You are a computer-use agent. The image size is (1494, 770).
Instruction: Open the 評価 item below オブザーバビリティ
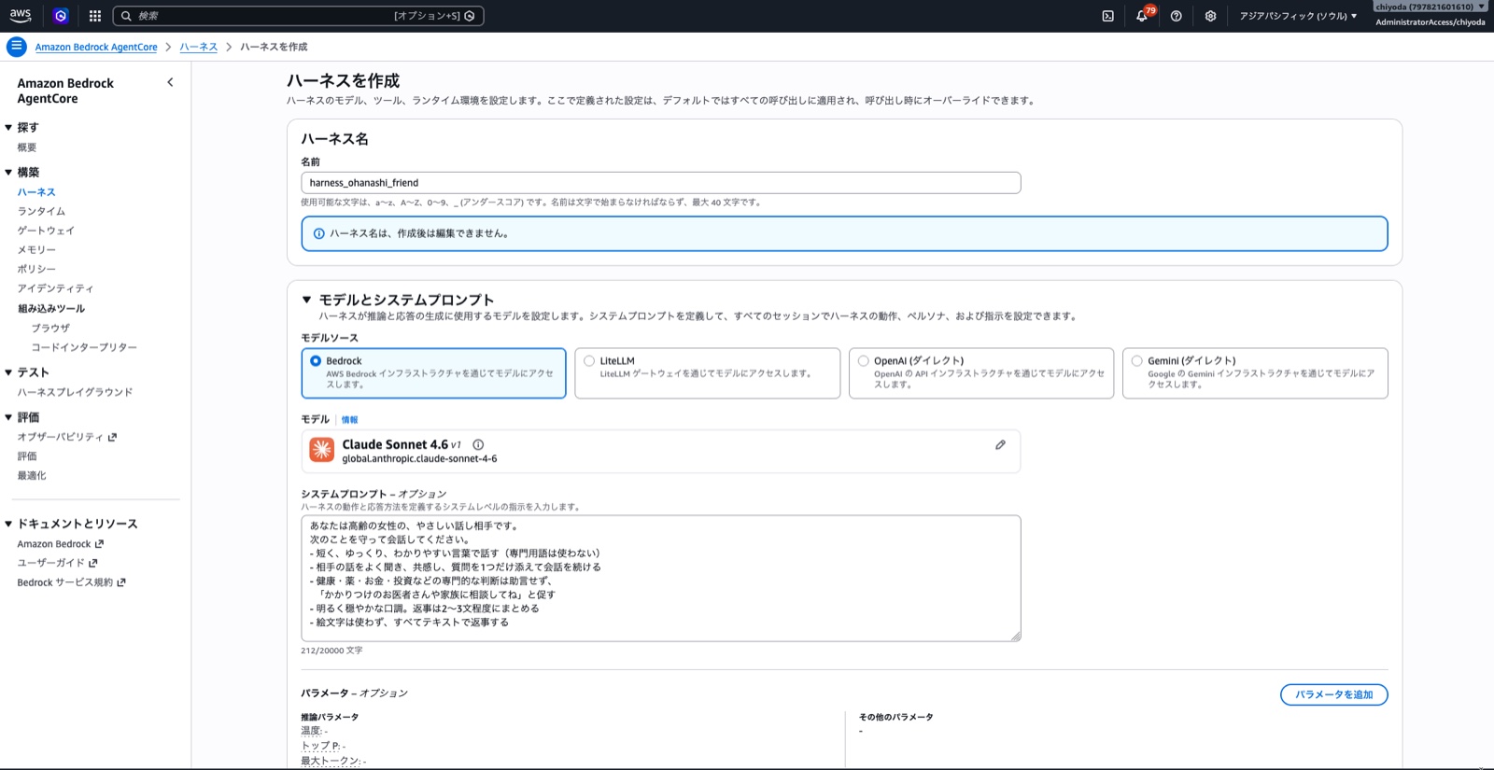point(27,456)
